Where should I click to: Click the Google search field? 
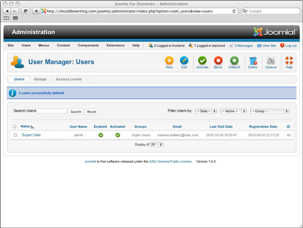click(271, 11)
